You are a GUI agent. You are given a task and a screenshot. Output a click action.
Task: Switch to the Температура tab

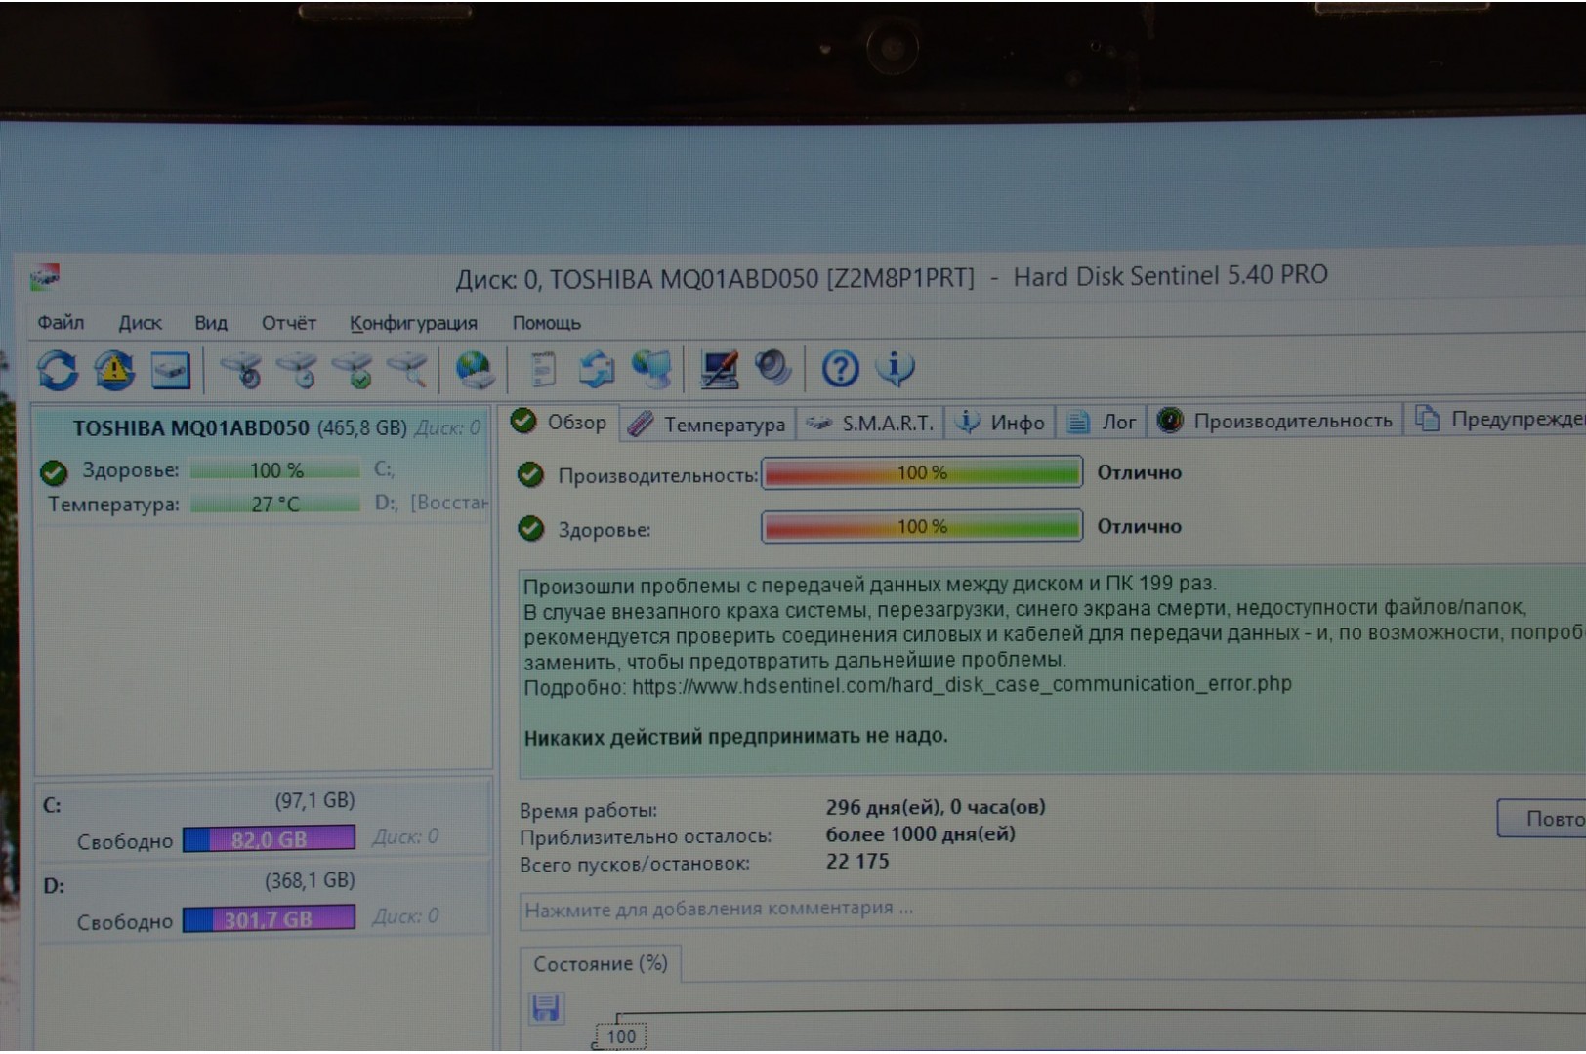pyautogui.click(x=709, y=425)
